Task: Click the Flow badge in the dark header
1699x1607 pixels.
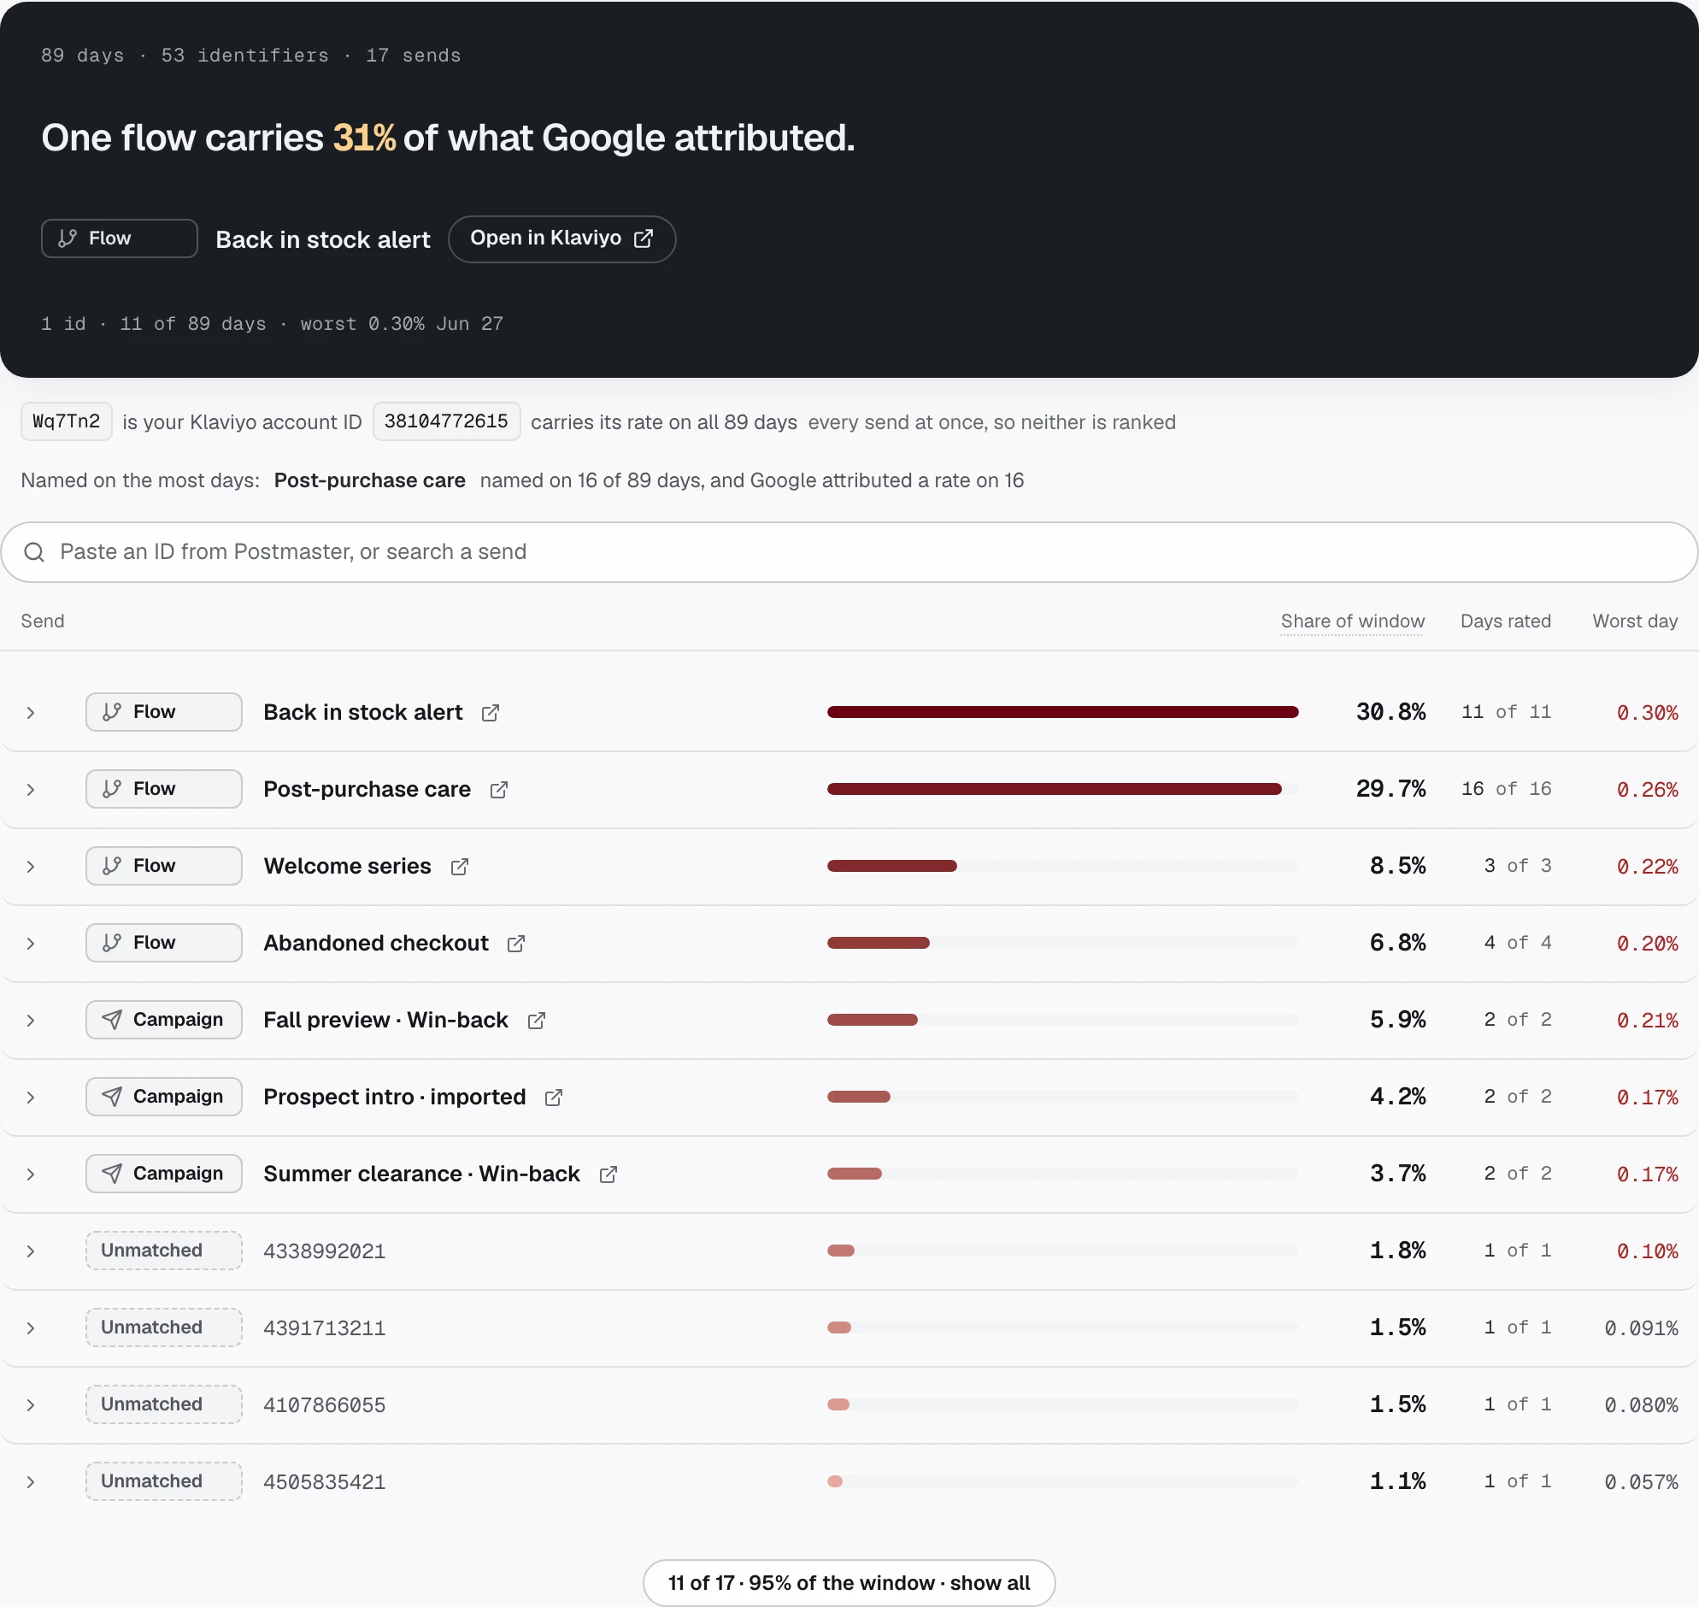Action: tap(119, 238)
